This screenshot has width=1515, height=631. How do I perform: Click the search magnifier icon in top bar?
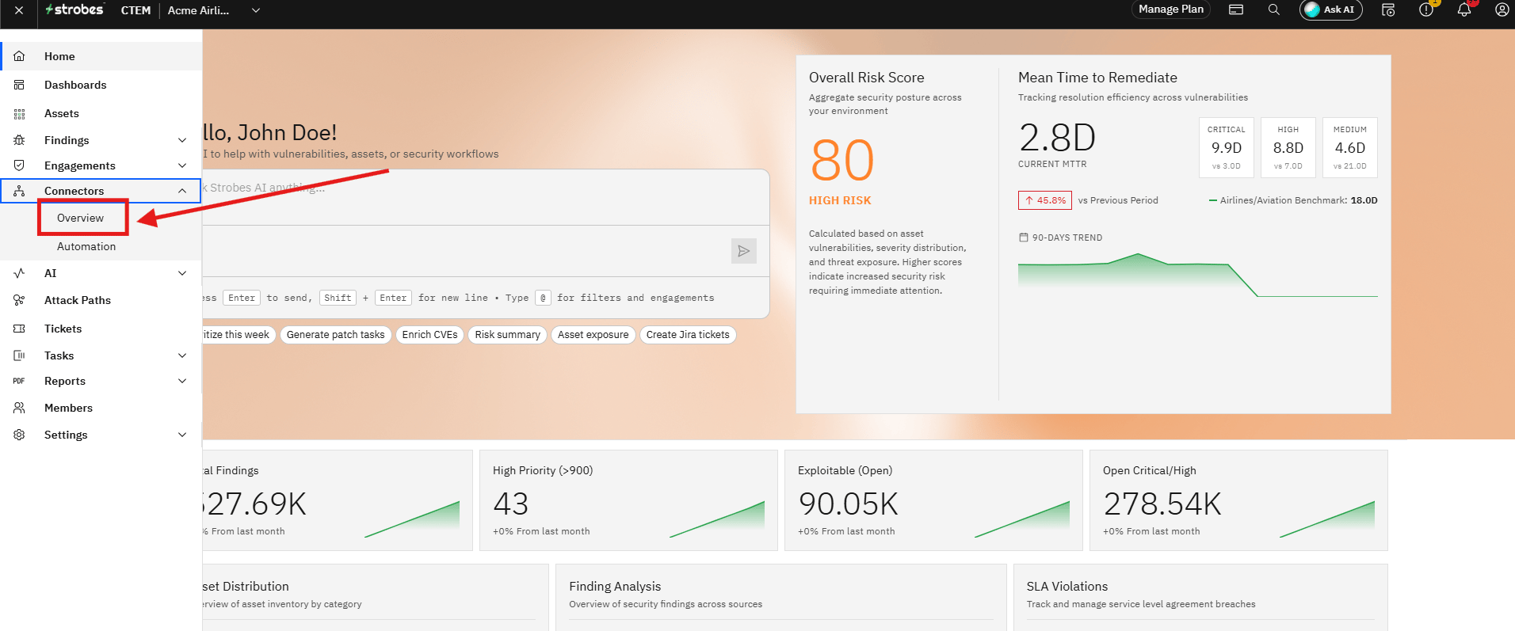1273,10
